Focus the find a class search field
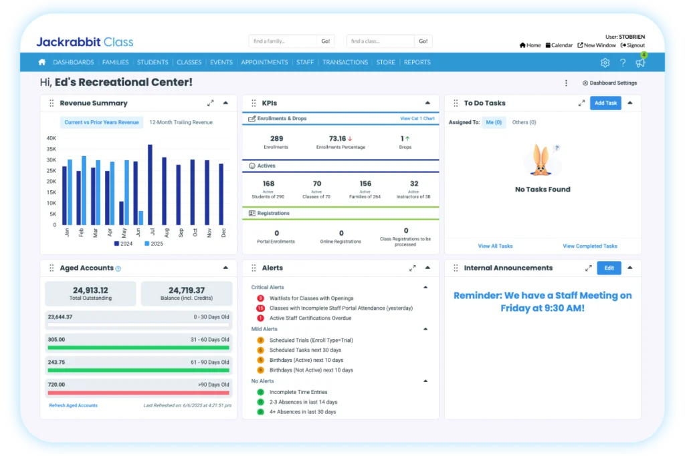685x456 pixels. pyautogui.click(x=380, y=41)
